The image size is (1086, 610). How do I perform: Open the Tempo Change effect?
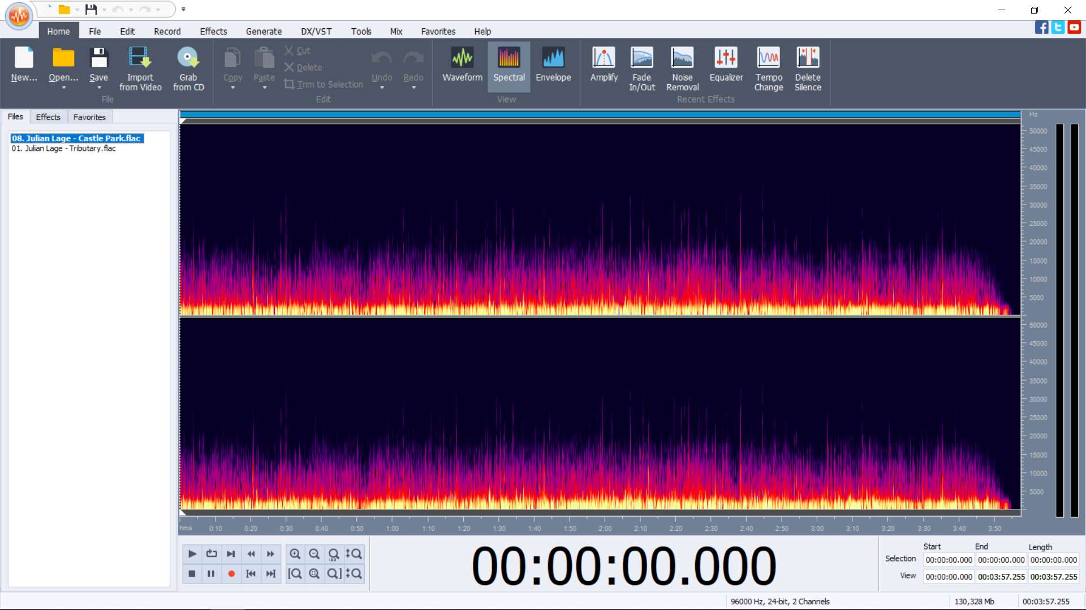(769, 68)
